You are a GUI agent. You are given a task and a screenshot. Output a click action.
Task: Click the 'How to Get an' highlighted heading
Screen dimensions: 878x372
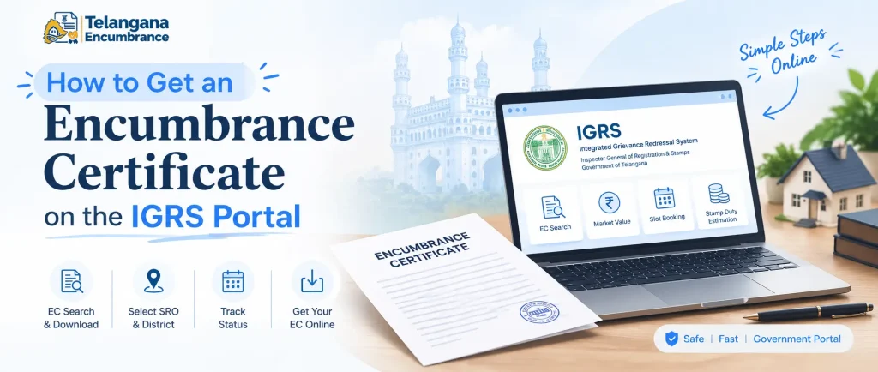pyautogui.click(x=139, y=83)
